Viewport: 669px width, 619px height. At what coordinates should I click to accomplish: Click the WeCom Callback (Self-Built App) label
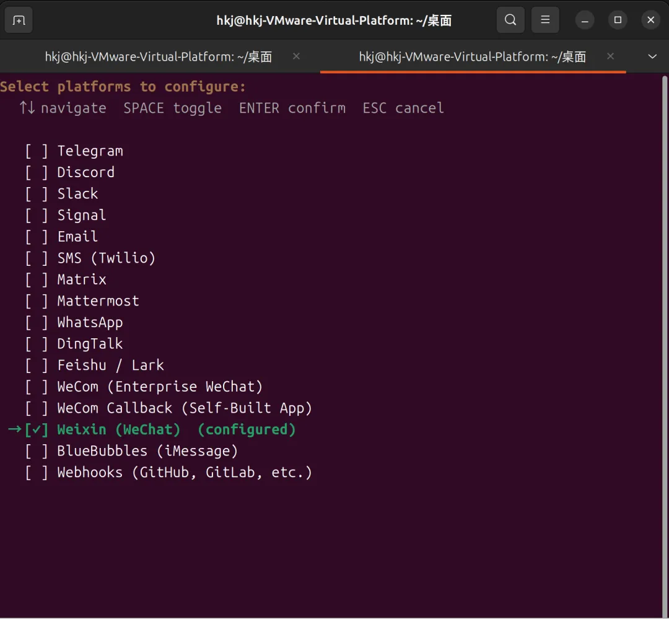185,408
